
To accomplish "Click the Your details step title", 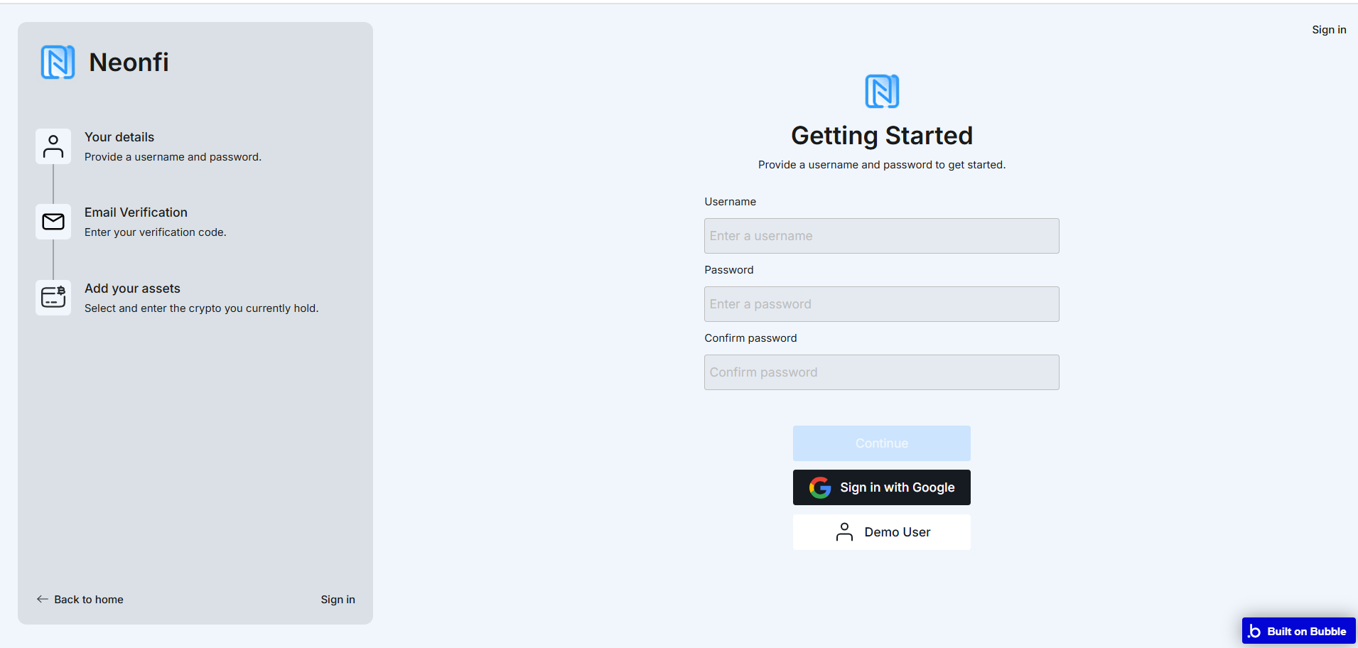I will tap(119, 137).
